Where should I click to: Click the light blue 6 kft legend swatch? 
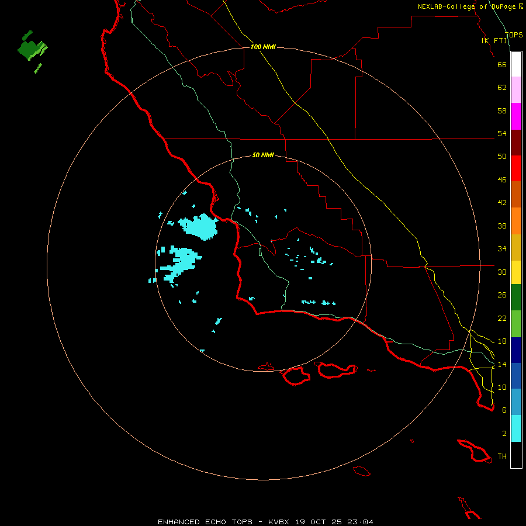(516, 402)
